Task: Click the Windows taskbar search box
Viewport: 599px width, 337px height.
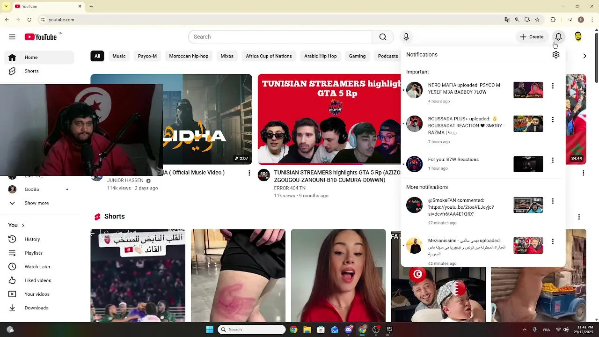Action: 252,330
